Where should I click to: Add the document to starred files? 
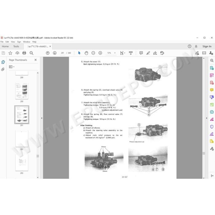click(x=10, y=53)
